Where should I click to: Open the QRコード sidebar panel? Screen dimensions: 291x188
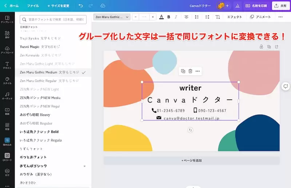pyautogui.click(x=7, y=157)
